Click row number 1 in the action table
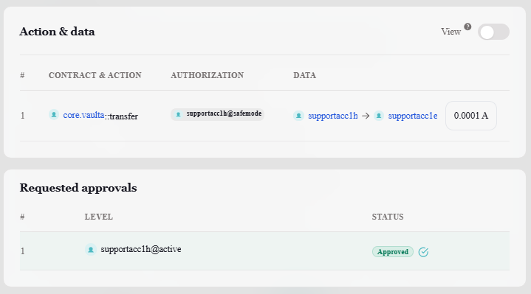Image resolution: width=531 pixels, height=294 pixels. tap(22, 116)
